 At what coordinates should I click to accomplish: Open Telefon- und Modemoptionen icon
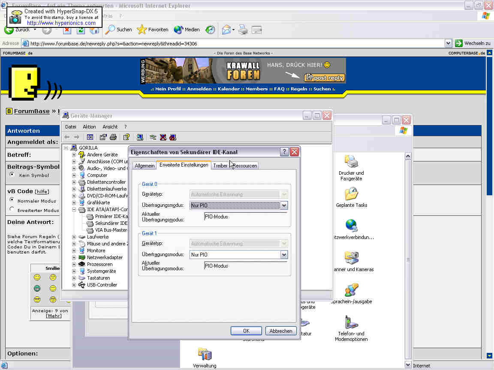[x=351, y=328]
